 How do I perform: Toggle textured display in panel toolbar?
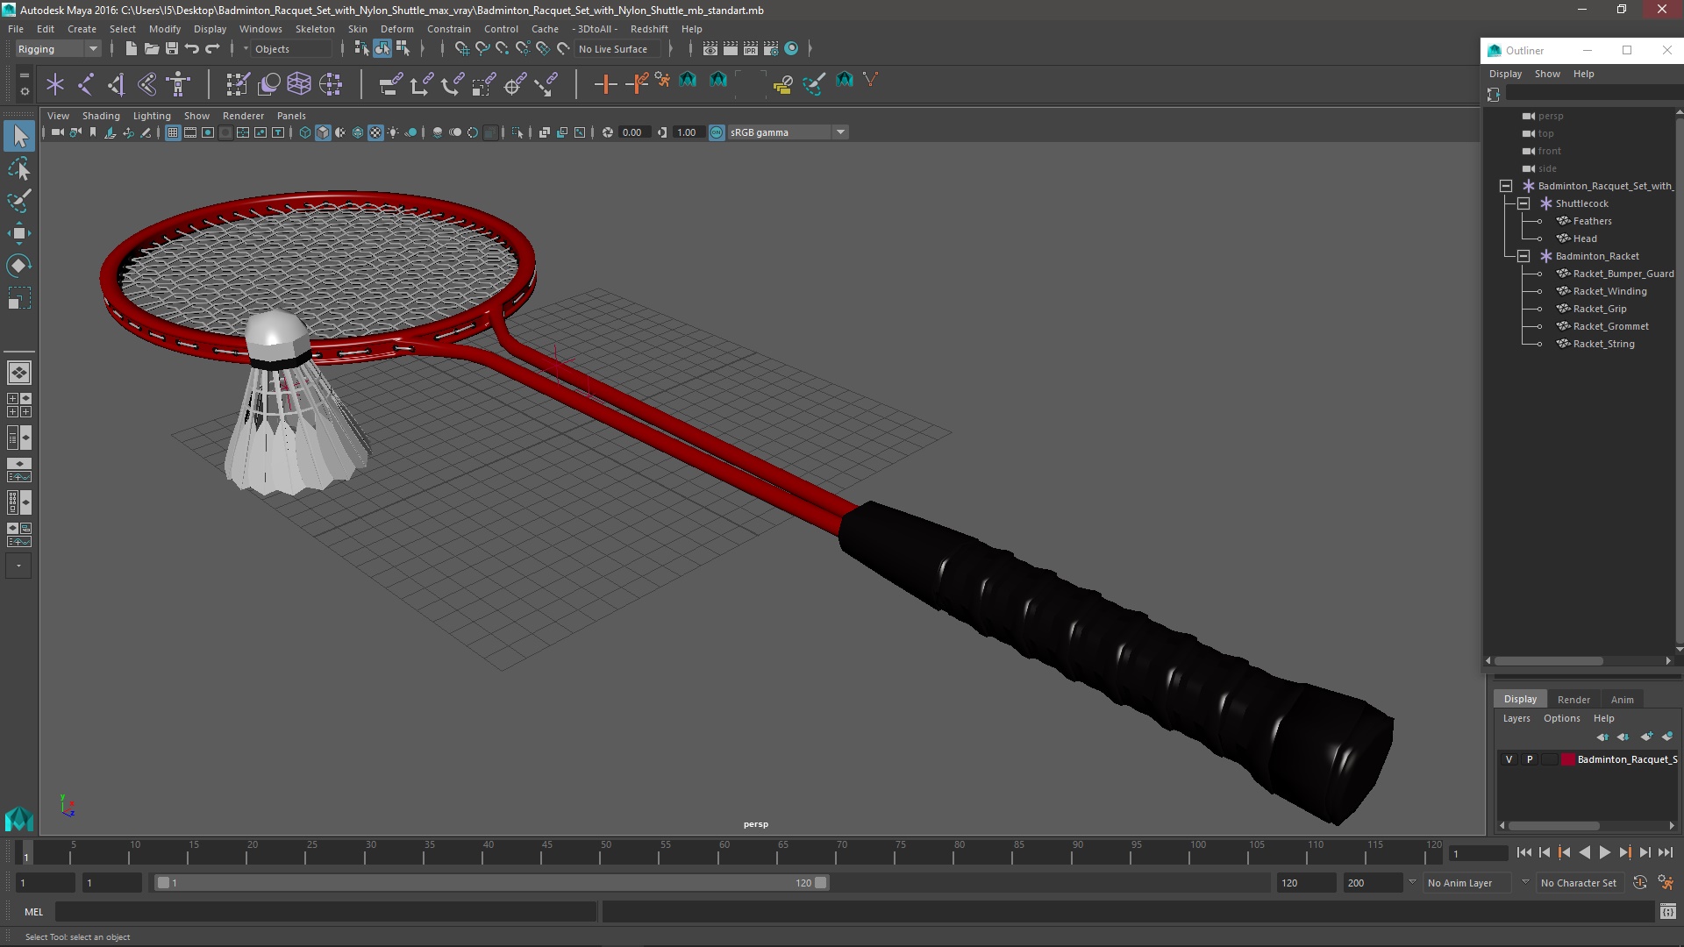click(x=375, y=132)
